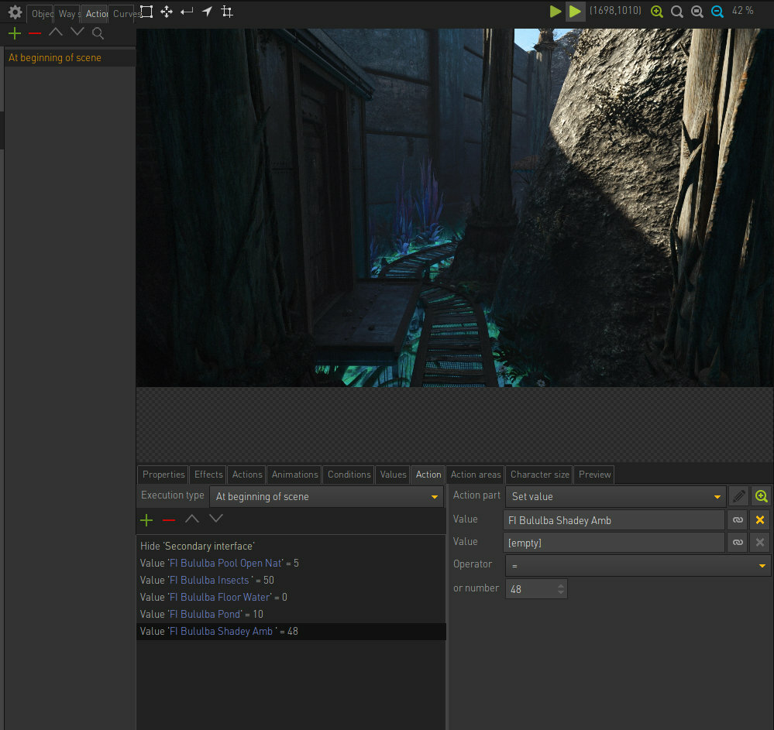
Task: Move selected action part up
Action: pos(192,519)
